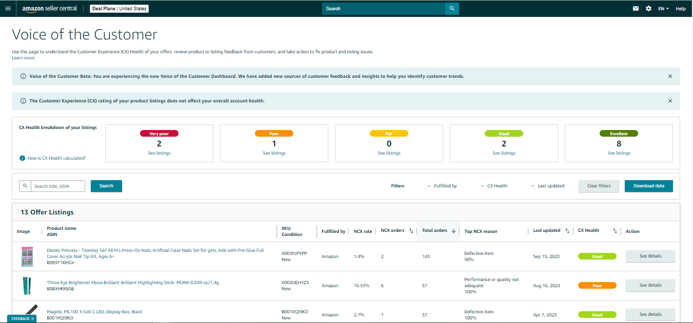
Task: Click Sep 15, 2023 last updated cell
Action: (546, 256)
